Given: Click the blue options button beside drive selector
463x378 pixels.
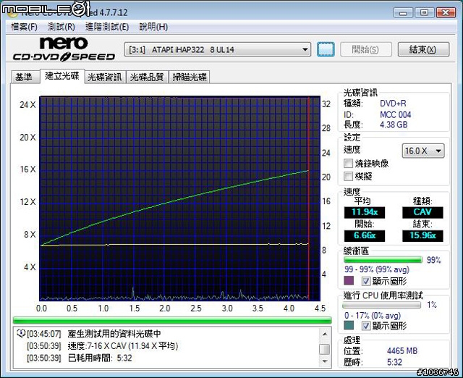Looking at the screenshot, I should [326, 49].
